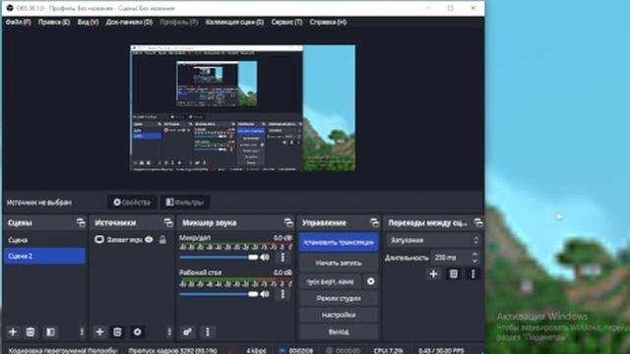630x354 pixels.
Task: Pop out the Источники dock panel
Action: pos(168,223)
